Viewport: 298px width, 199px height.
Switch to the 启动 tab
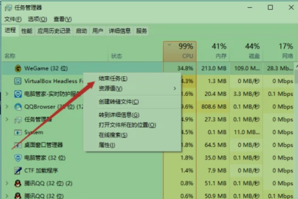click(81, 31)
